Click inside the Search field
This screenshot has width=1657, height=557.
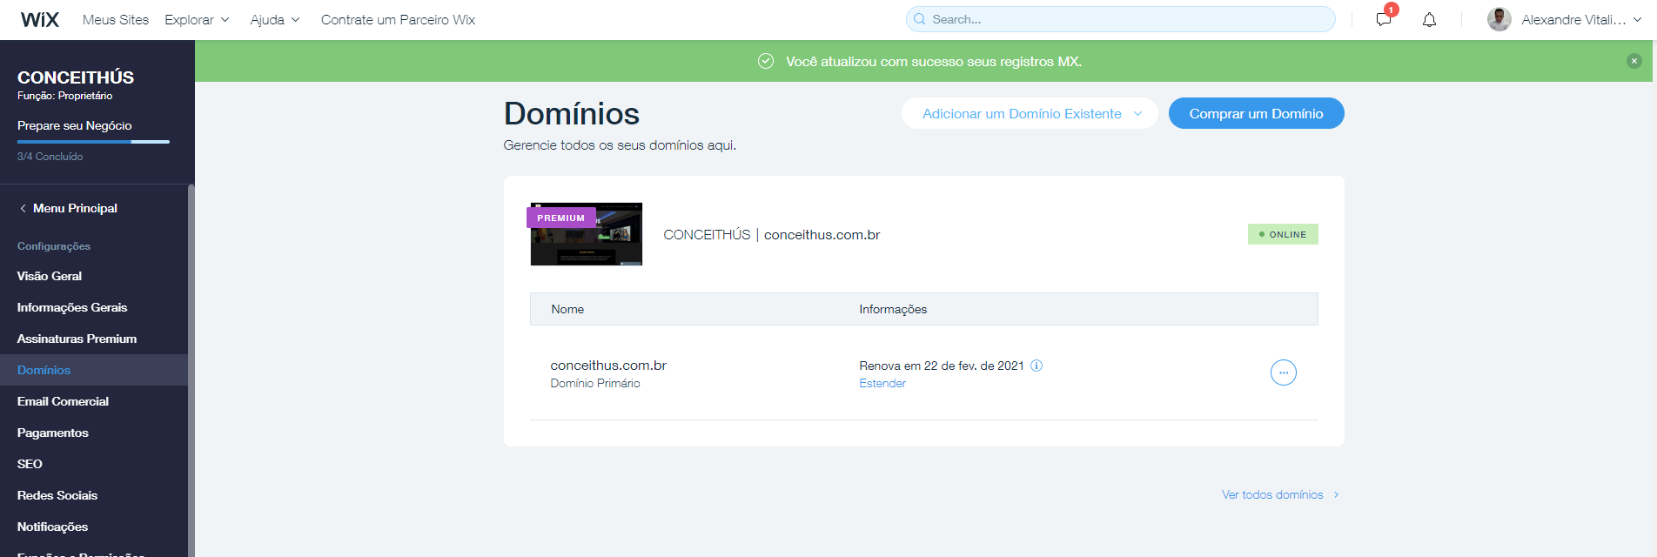coord(1123,19)
